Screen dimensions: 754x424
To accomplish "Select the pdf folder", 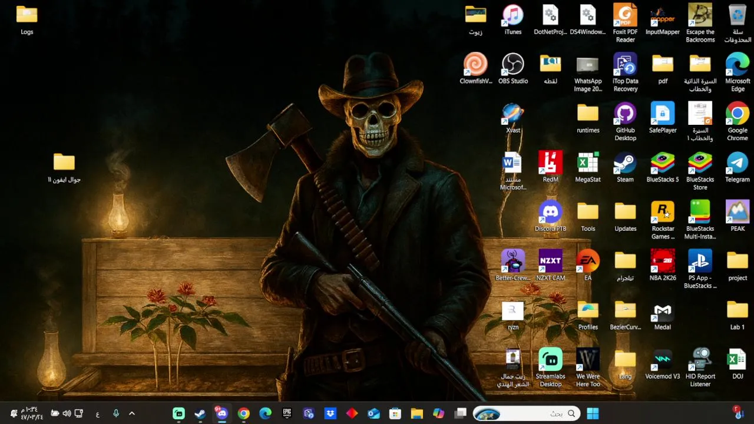I will 662,69.
